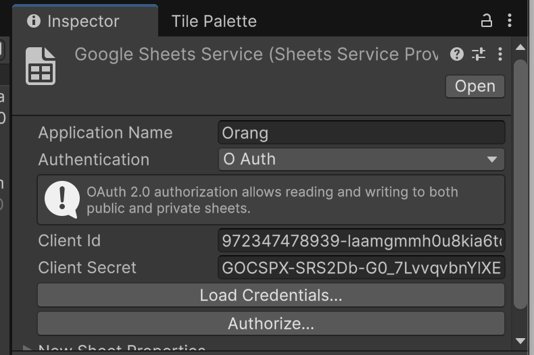Switch to the Inspector tab
The height and width of the screenshot is (355, 534).
pyautogui.click(x=85, y=21)
